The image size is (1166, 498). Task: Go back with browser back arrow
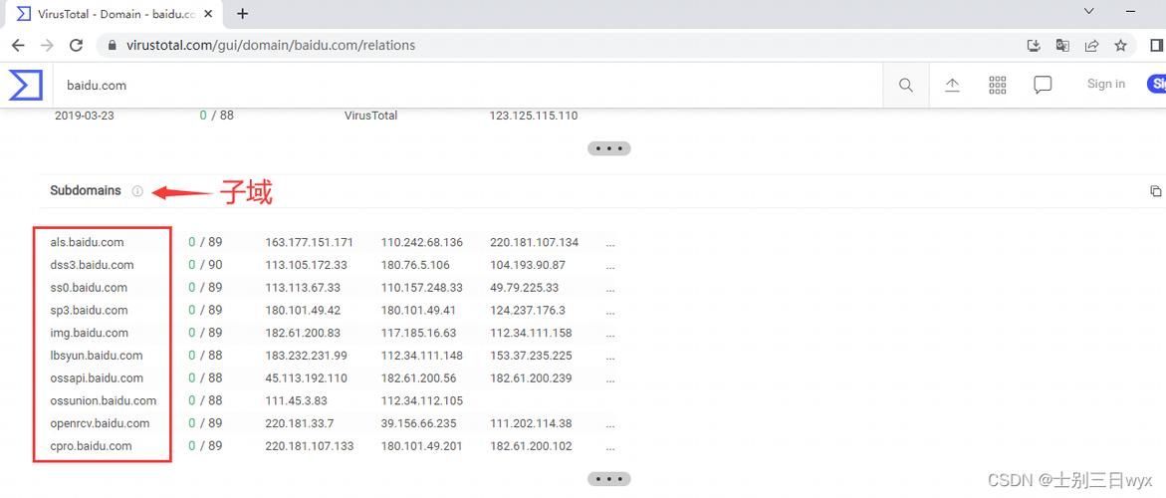click(19, 46)
